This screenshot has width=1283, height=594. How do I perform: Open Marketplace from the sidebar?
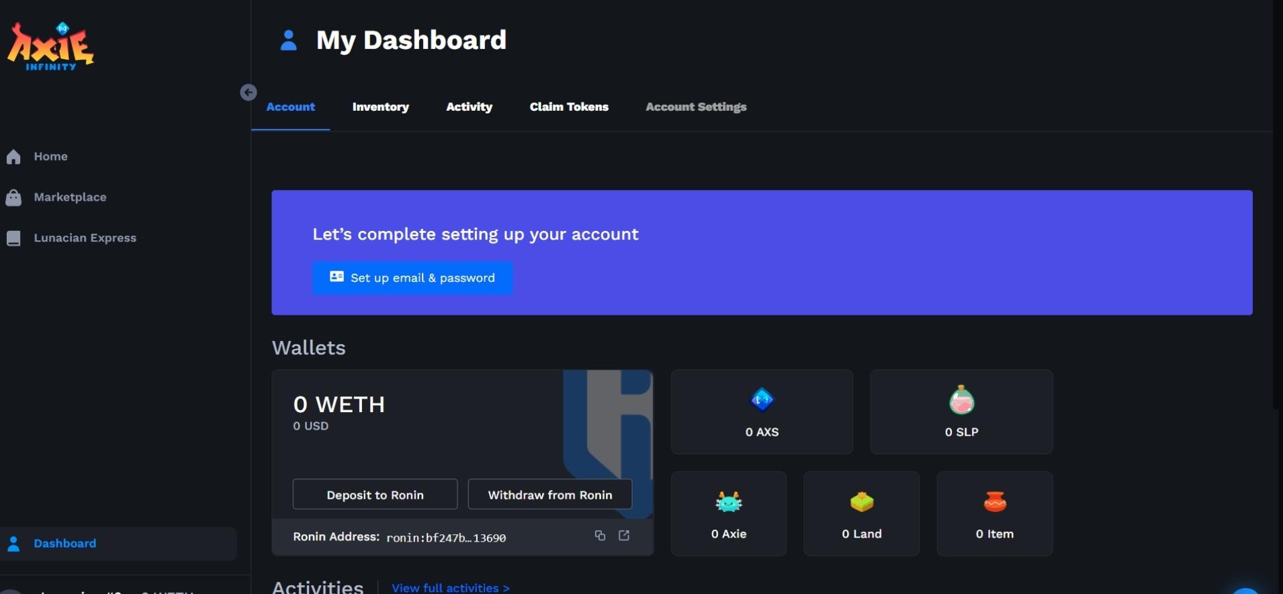click(70, 197)
